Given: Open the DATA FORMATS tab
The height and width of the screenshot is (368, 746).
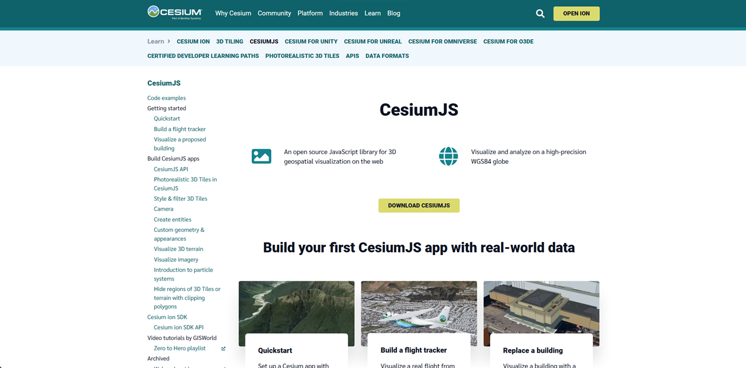Looking at the screenshot, I should coord(387,56).
